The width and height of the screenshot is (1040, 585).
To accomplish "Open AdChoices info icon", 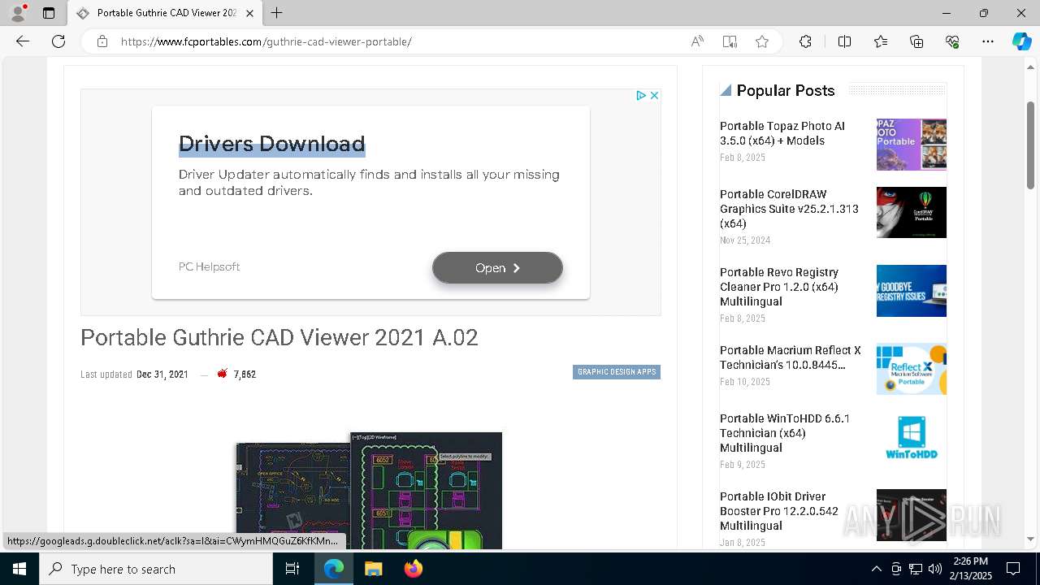I will [x=641, y=95].
